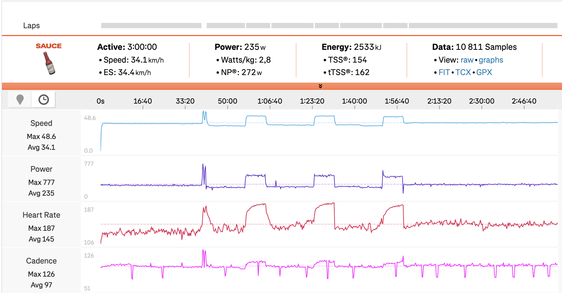Switch x-axis to distance with pin icon

pos(20,100)
